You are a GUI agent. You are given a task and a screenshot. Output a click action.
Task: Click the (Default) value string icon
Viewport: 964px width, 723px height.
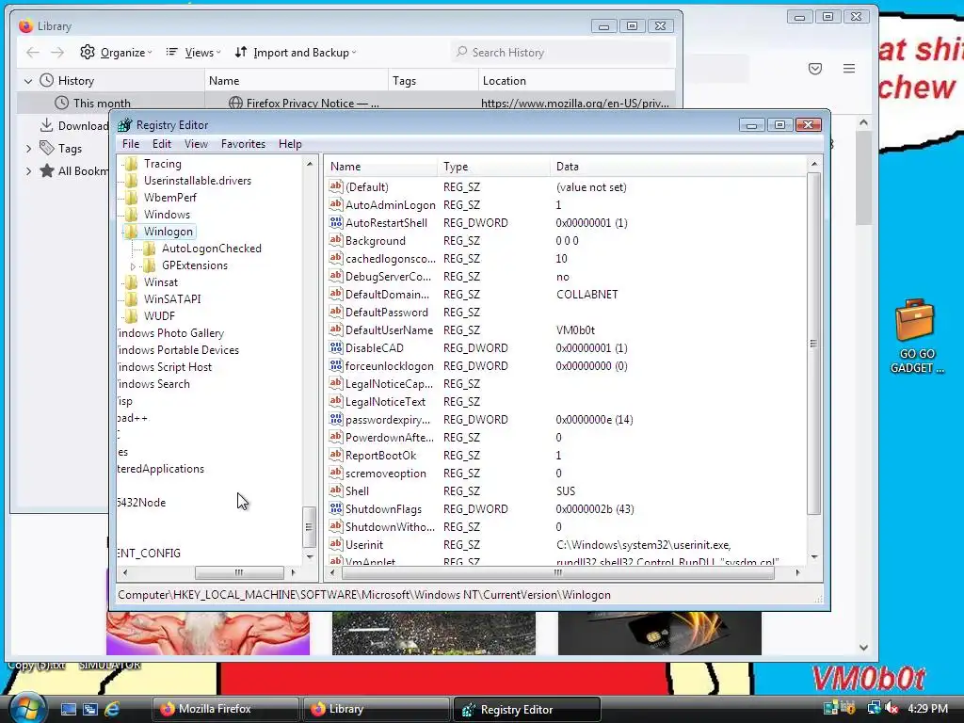[336, 186]
